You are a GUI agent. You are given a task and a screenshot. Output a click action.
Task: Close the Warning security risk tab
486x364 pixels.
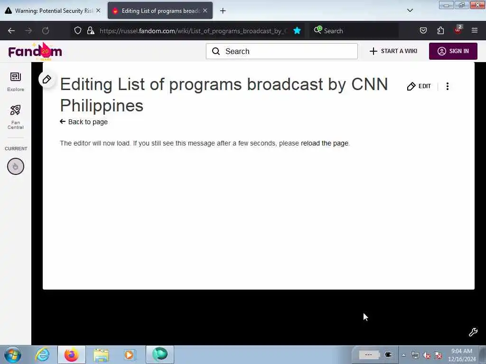click(x=98, y=10)
